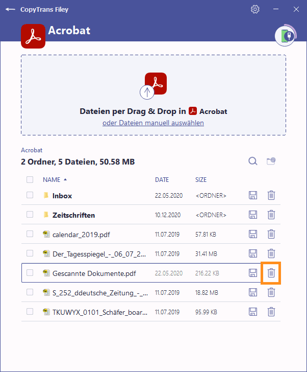
Task: Check the Zeitschriften folder checkbox
Action: [30, 215]
